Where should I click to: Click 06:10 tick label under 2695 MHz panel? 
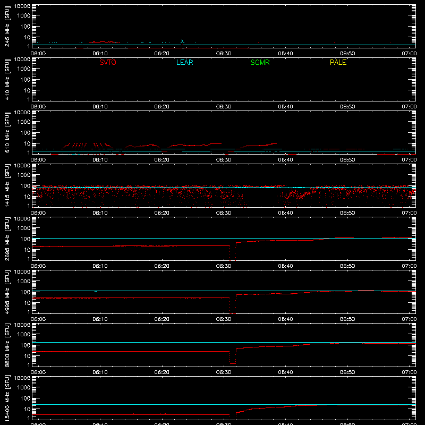pyautogui.click(x=100, y=266)
